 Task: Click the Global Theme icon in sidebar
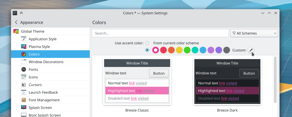pyautogui.click(x=16, y=31)
